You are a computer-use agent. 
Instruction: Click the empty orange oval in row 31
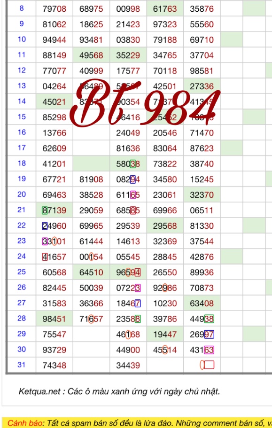click(202, 365)
